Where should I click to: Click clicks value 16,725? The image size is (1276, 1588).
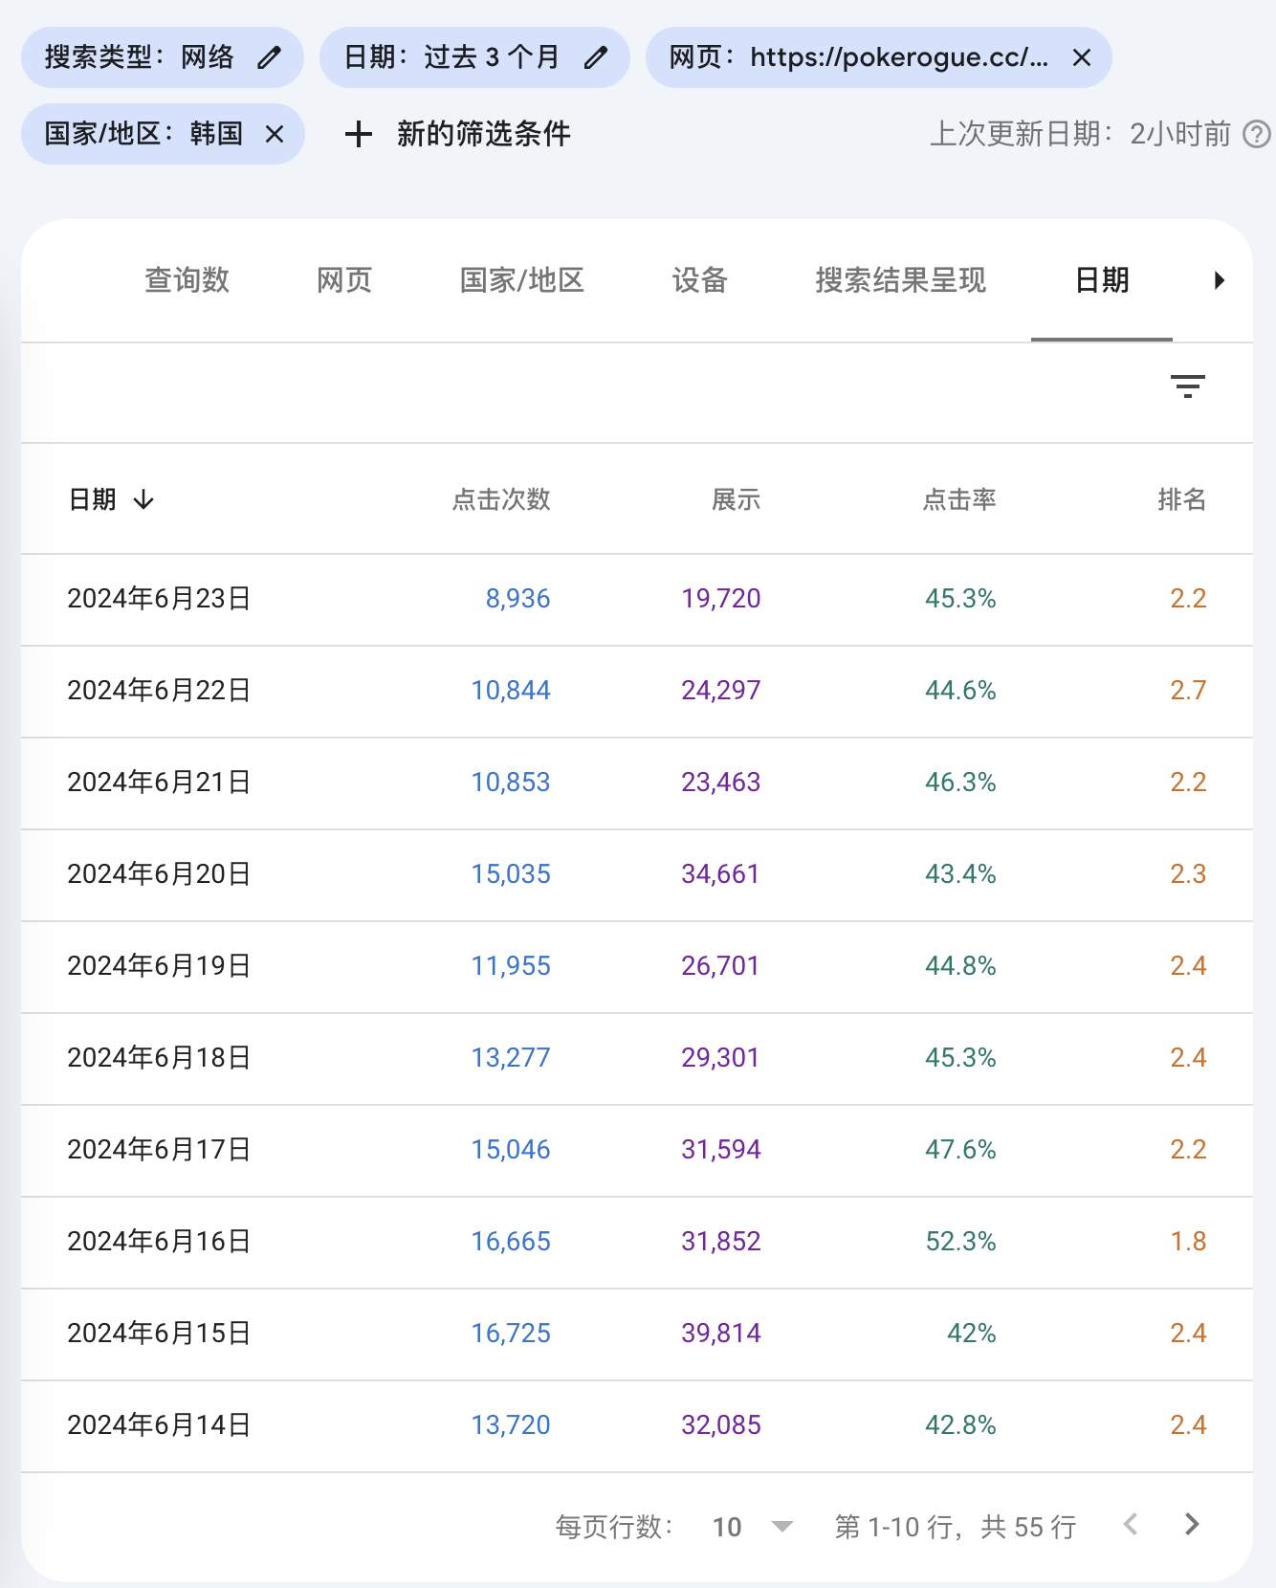(x=511, y=1334)
